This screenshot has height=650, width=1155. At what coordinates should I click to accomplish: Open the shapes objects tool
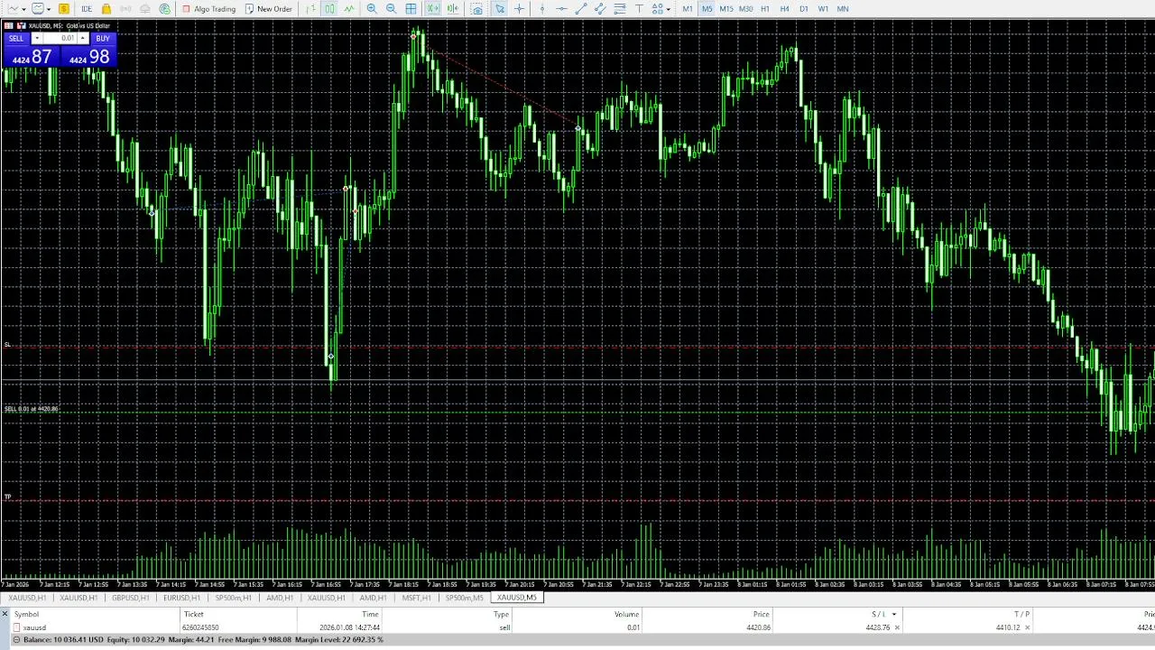658,9
